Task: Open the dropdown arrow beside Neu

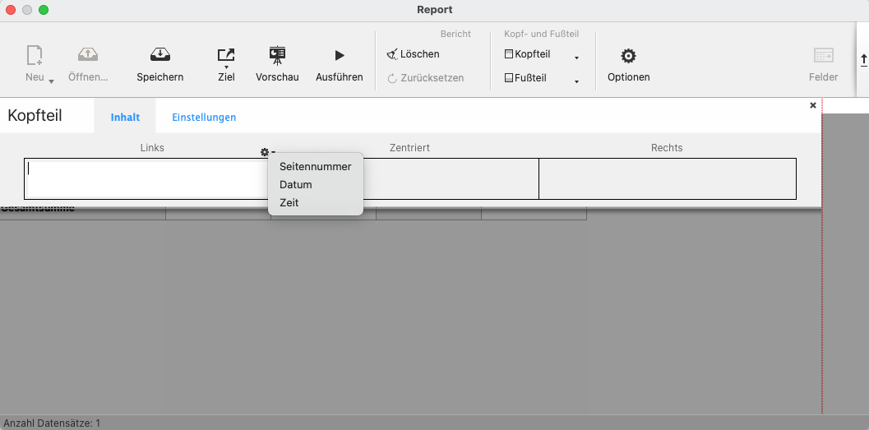Action: [52, 81]
